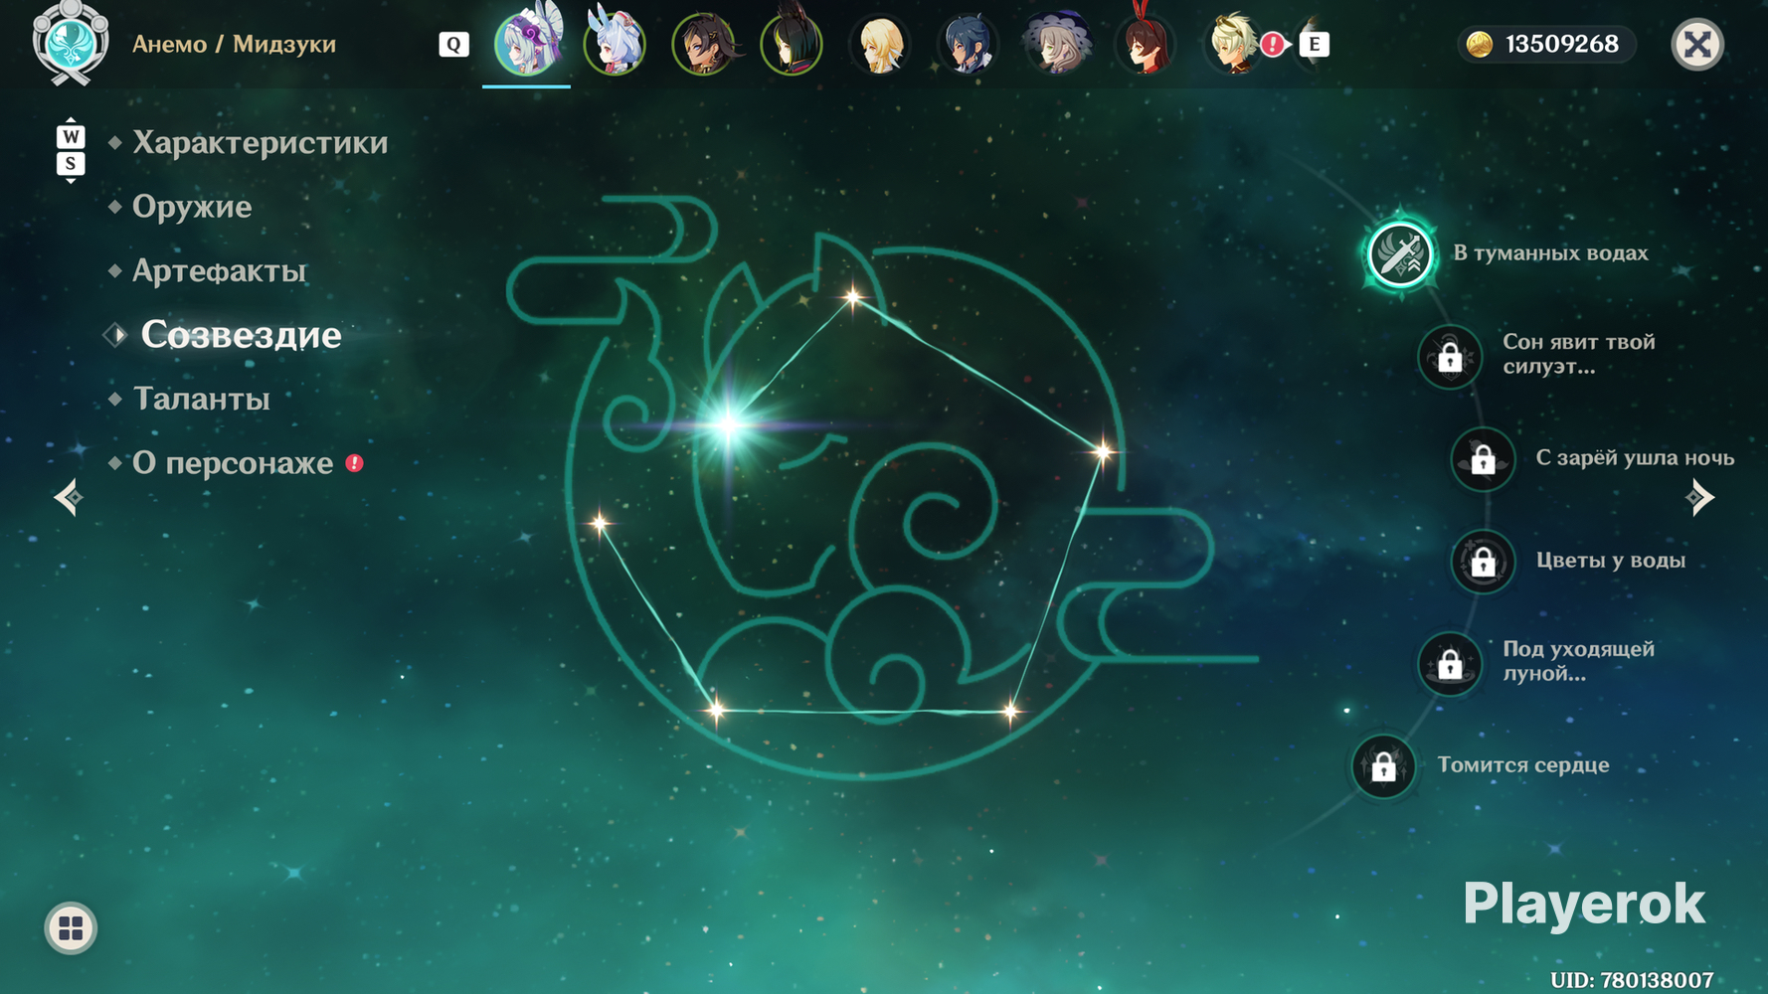The width and height of the screenshot is (1768, 994).
Task: Click the Анемо / Мидзуки character title
Action: tap(234, 45)
